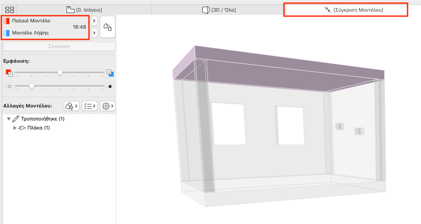The width and height of the screenshot is (421, 224).
Task: Click the dark filled-square opacity icon
Action: pyautogui.click(x=110, y=86)
